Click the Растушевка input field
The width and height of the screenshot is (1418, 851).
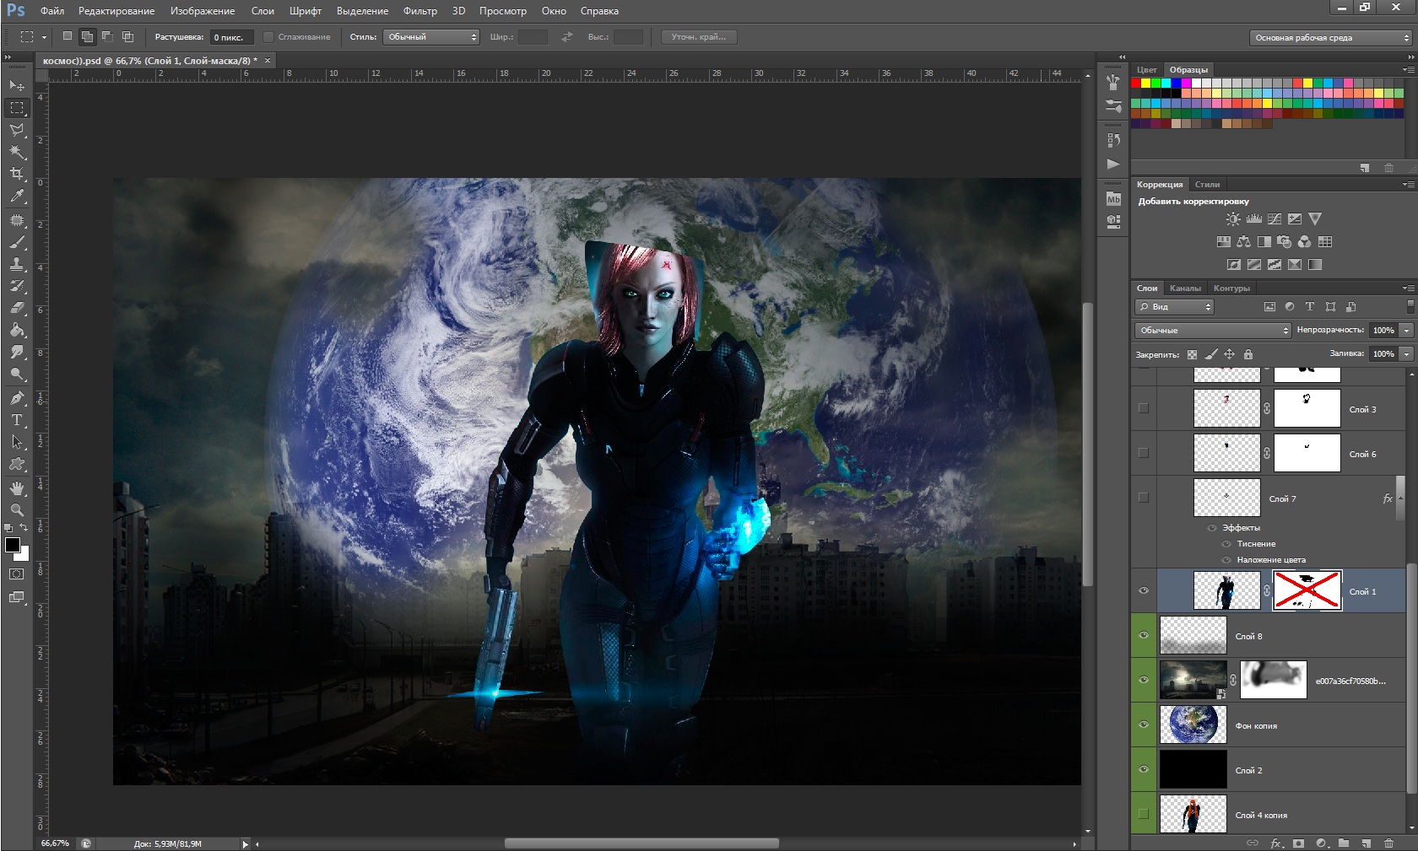230,37
